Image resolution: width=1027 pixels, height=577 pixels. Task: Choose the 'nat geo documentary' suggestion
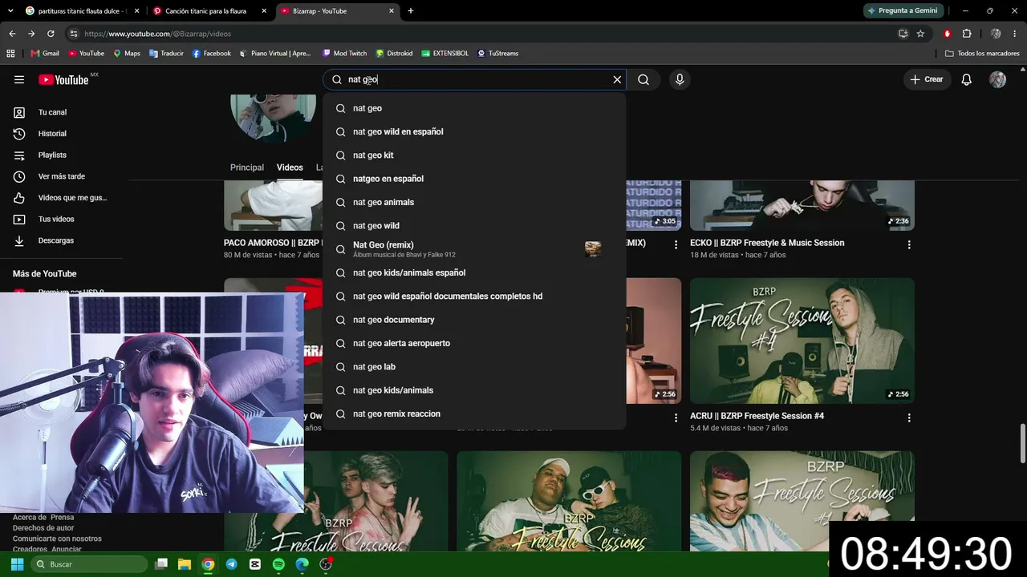click(474, 320)
